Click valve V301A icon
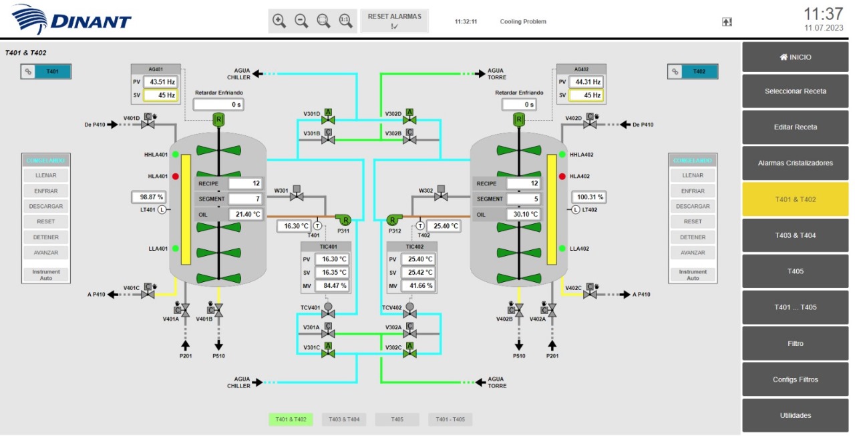The height and width of the screenshot is (436, 855). [328, 330]
